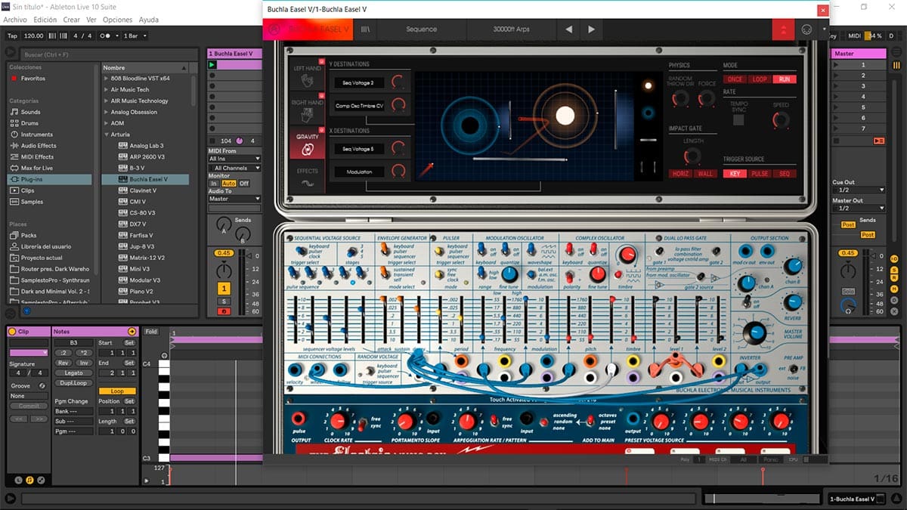Open MIDI learn connector icon
The height and width of the screenshot is (510, 907).
[x=806, y=29]
